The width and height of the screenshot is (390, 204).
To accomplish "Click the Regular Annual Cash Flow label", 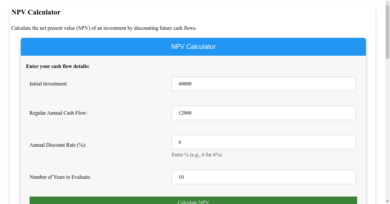I will [x=58, y=113].
